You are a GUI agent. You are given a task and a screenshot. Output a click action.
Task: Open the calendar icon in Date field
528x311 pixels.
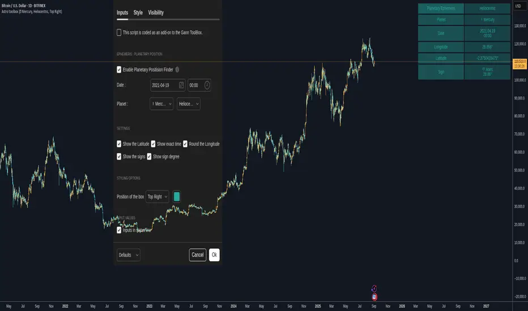click(x=181, y=85)
